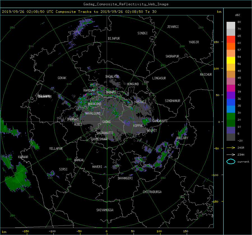The width and height of the screenshot is (252, 235).
Task: Click the YELLAPUR city label
Action: coord(56,149)
